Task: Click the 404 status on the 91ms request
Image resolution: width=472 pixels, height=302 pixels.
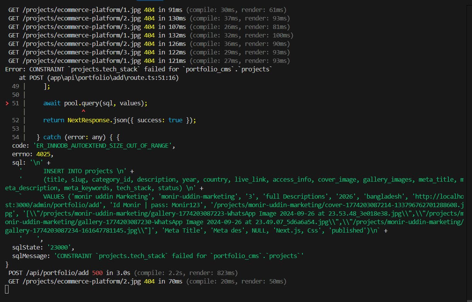Action: [x=149, y=10]
